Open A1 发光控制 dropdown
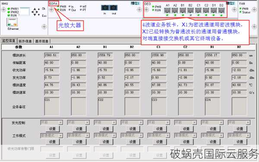259x162 pixels. tap(60, 122)
